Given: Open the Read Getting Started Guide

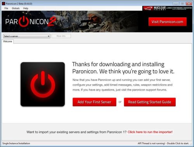Looking at the screenshot, I should pos(150,102).
